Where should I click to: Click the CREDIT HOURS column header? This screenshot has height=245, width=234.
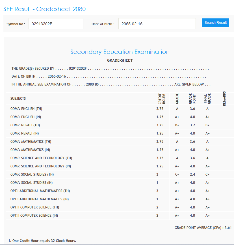coord(162,99)
